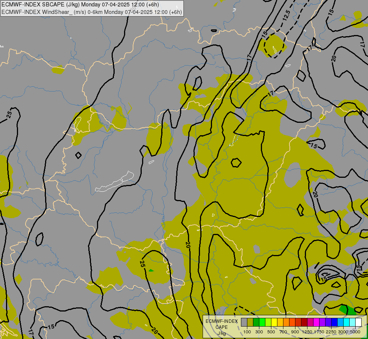Click the legend's 3000 value label
The width and height of the screenshot is (368, 339).
(x=343, y=332)
